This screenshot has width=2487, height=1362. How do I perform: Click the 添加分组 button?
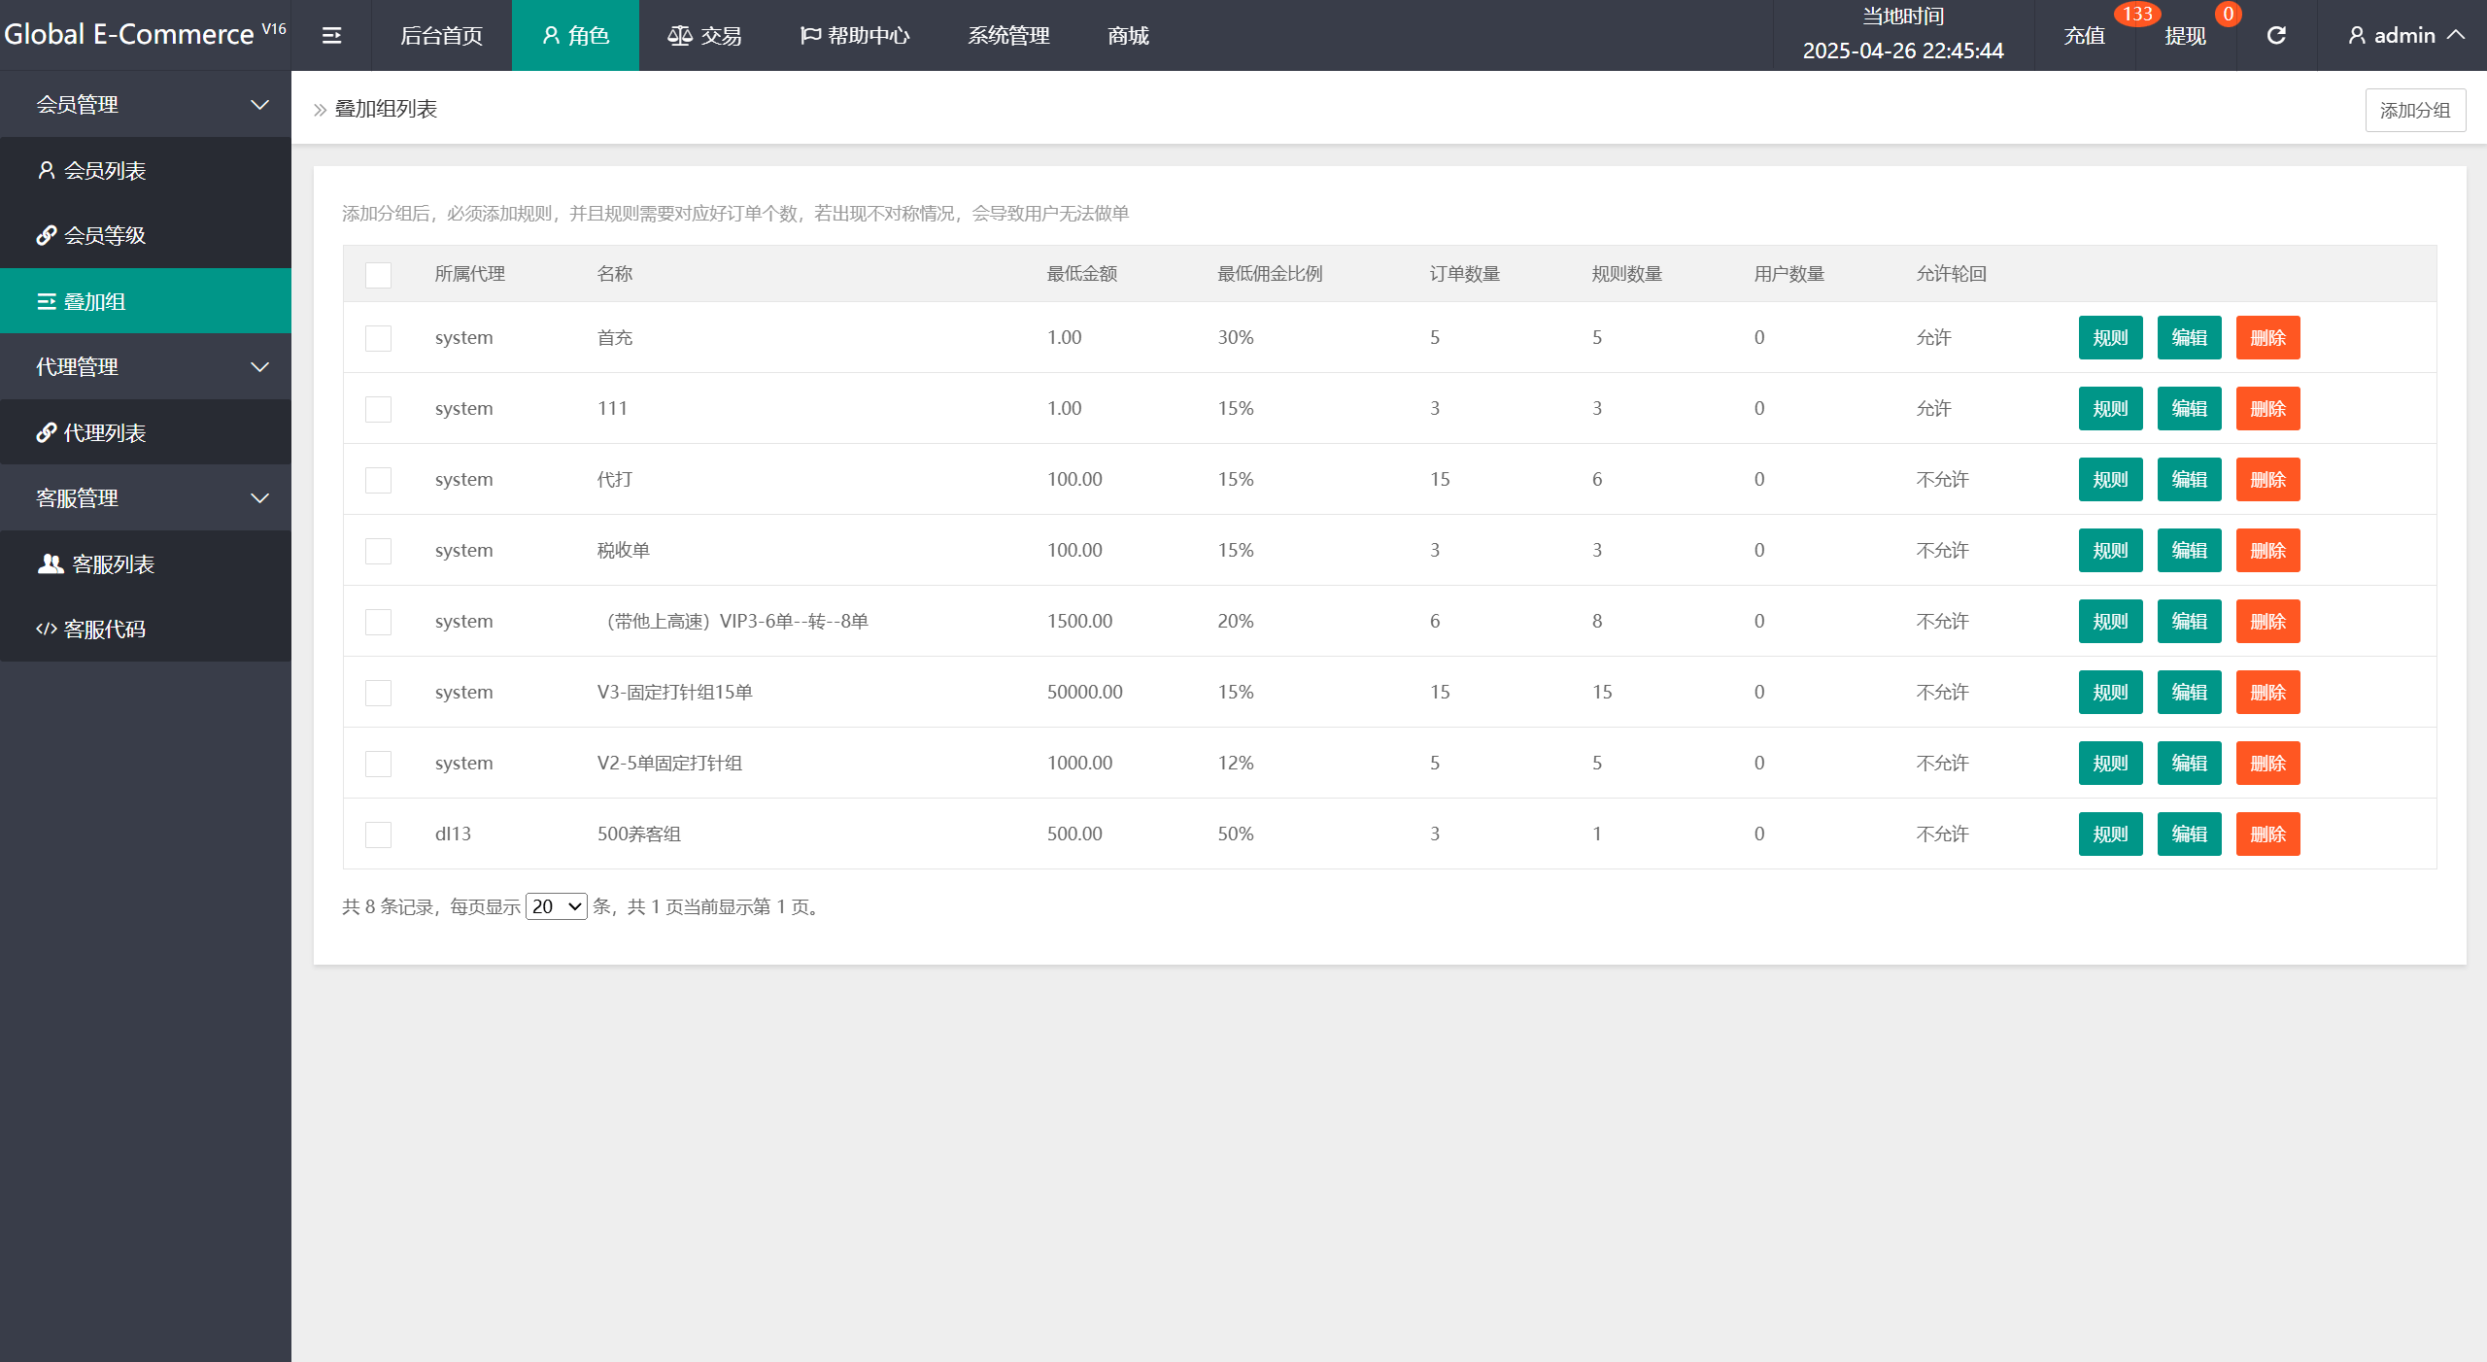click(2414, 110)
